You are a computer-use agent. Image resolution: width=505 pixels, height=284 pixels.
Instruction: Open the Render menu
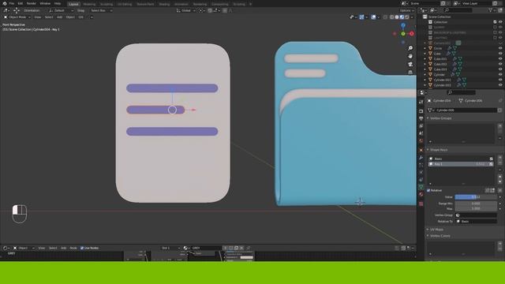(32, 3)
